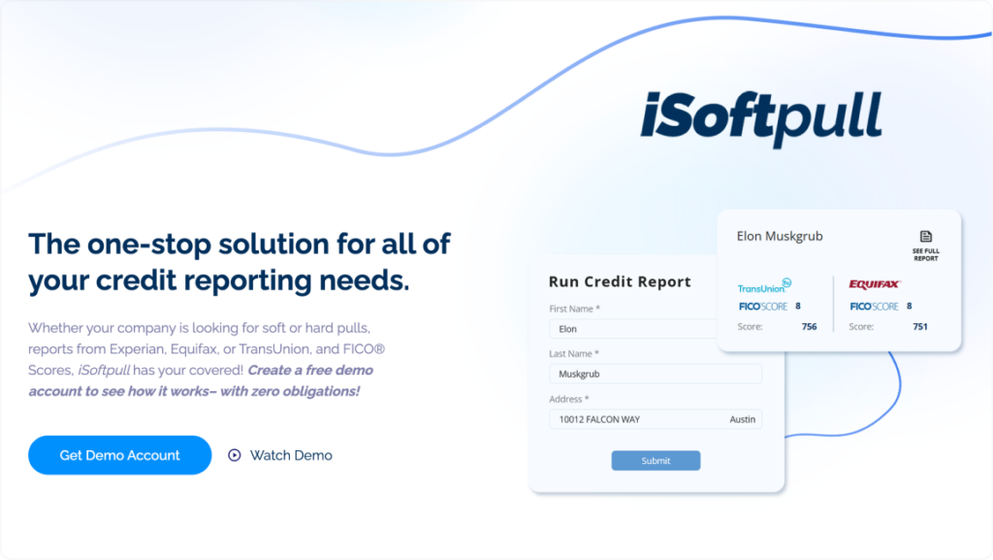The image size is (993, 560).
Task: Click the play circle icon beside Watch Demo
Action: (235, 455)
